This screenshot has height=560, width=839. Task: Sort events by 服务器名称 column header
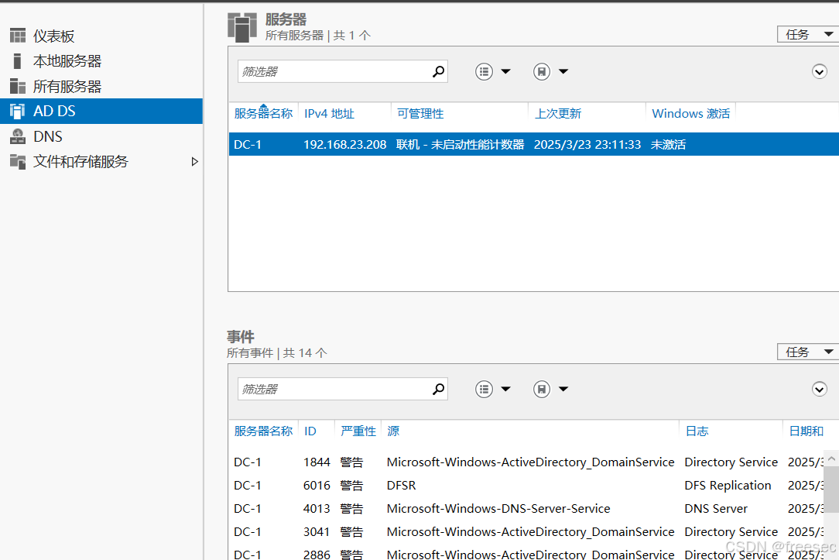(x=263, y=431)
